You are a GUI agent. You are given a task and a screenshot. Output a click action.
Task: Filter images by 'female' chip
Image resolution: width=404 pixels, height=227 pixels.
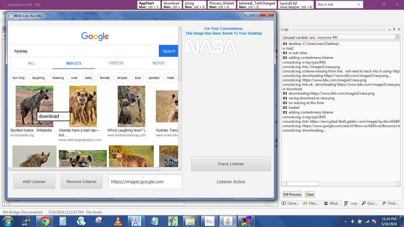[x=105, y=78]
